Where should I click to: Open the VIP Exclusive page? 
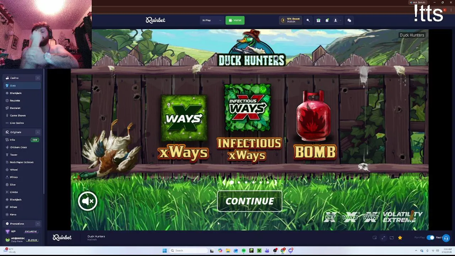(22, 231)
